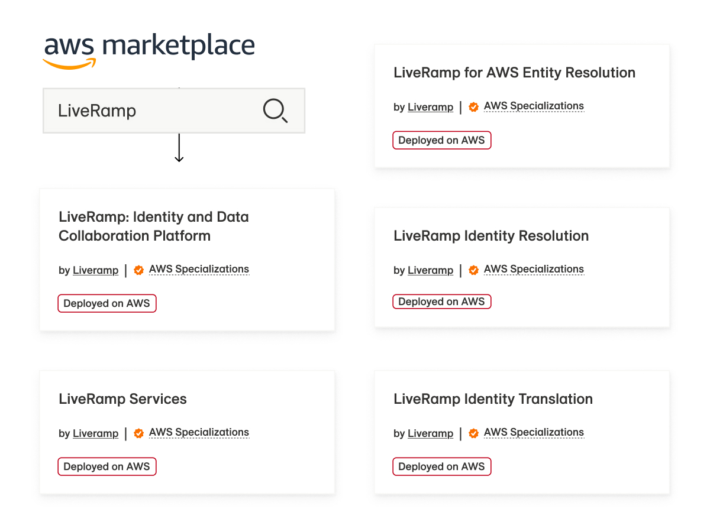Click Liveramp vendor link in AWS Entity Resolution card
The width and height of the screenshot is (710, 525).
(x=430, y=108)
